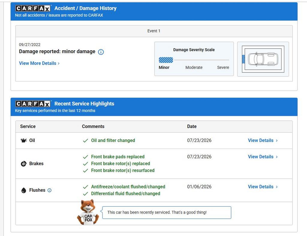Click 'Front brake pads replaced' text

pyautogui.click(x=118, y=157)
